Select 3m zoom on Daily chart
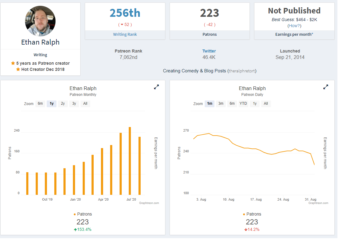 (x=221, y=104)
